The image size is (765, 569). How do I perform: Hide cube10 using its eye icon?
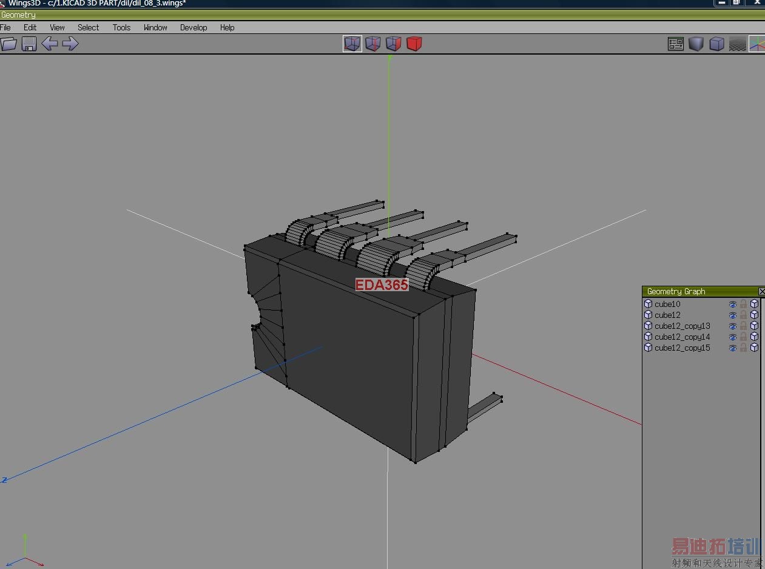click(x=732, y=305)
